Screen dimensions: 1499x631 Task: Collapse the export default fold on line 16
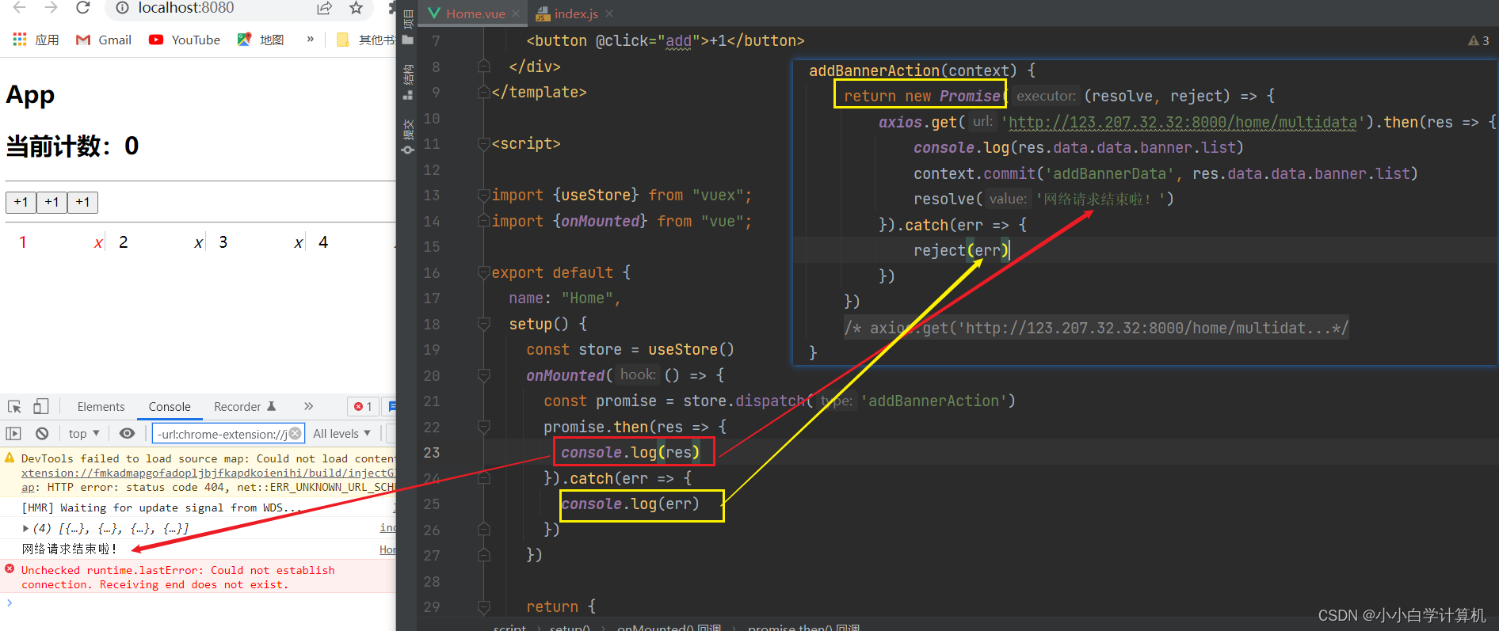483,272
